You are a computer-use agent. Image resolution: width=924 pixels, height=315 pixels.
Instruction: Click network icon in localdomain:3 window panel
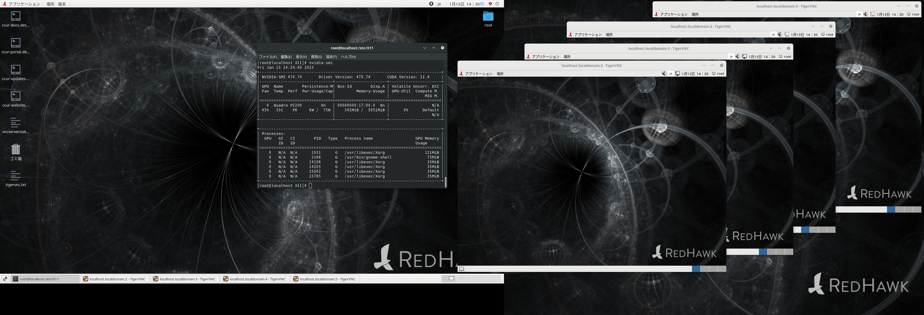744,57
